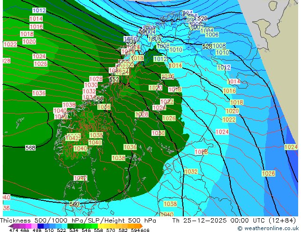Click the blue 1012 label in the top-left corner
Viewport: 301px width, 232px height.
click(x=39, y=10)
